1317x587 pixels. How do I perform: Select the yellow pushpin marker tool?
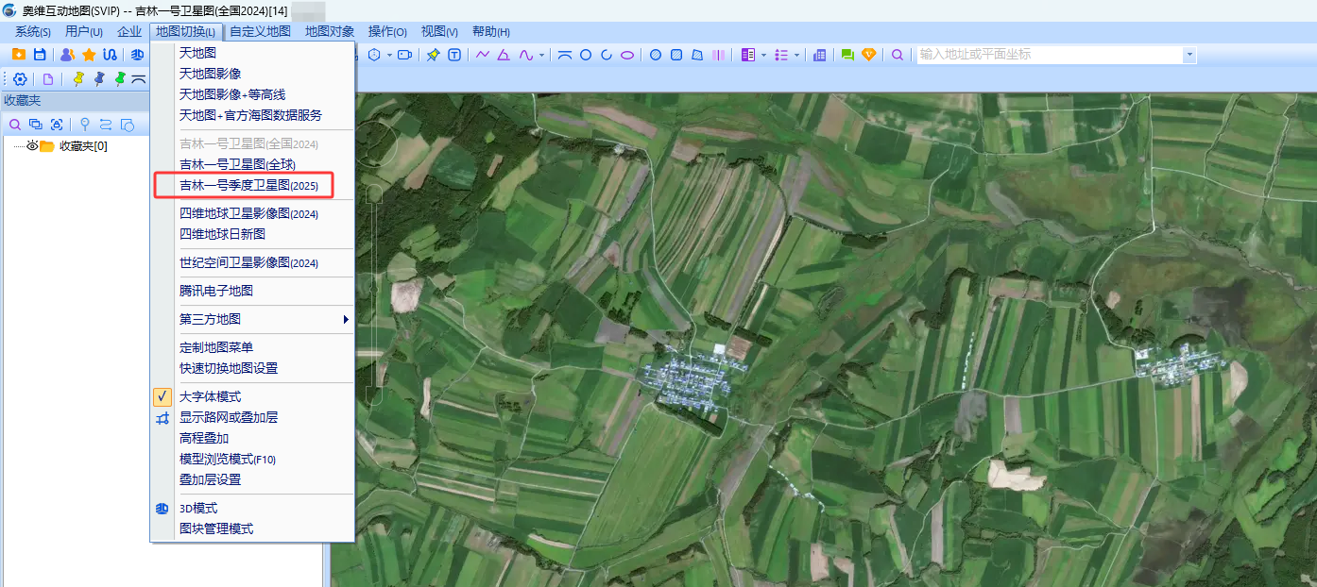coord(78,79)
